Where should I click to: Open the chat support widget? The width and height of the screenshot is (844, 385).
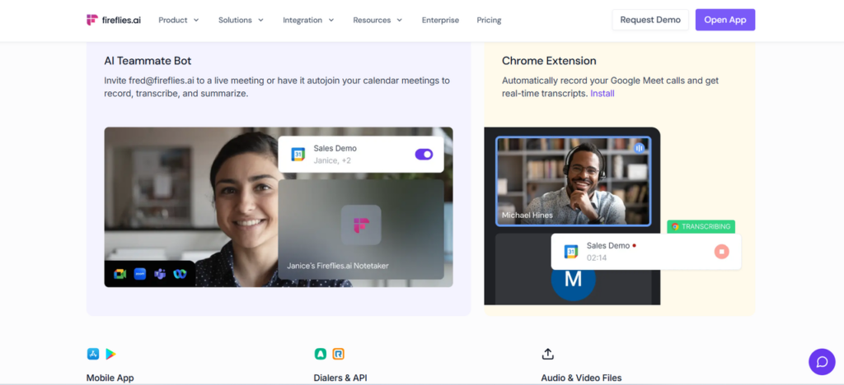point(822,362)
